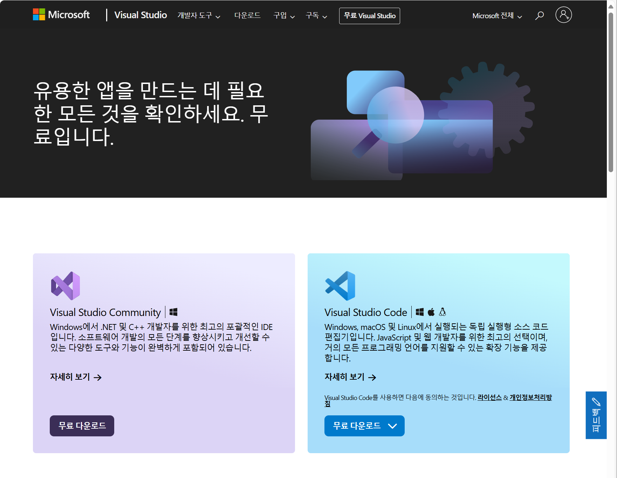Go to the 다운로드 nav item
This screenshot has width=617, height=478.
tap(247, 16)
